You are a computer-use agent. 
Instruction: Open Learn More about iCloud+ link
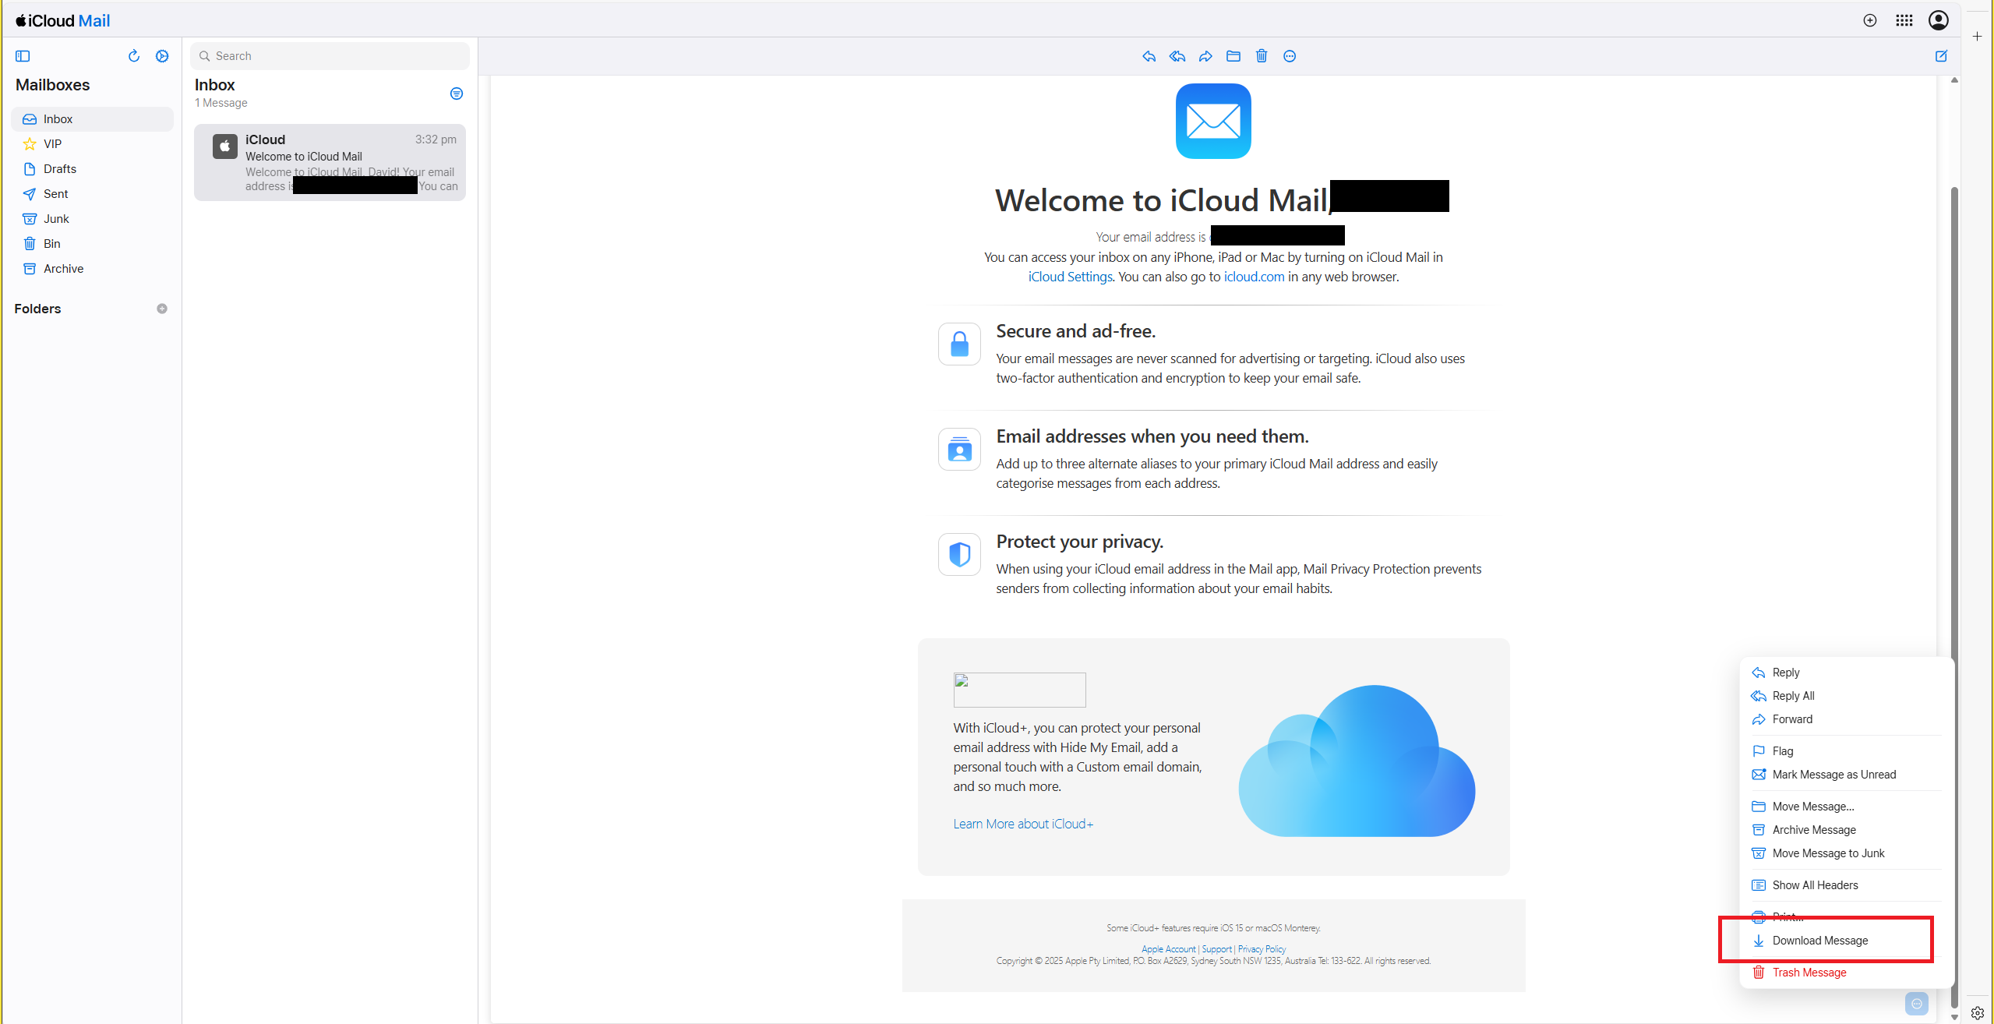click(x=1023, y=824)
